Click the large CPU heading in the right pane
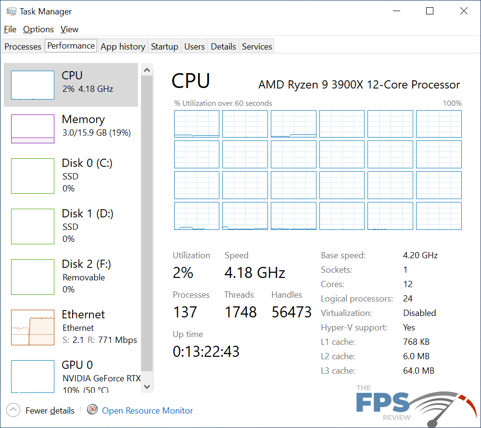Image resolution: width=481 pixels, height=428 pixels. click(x=191, y=81)
